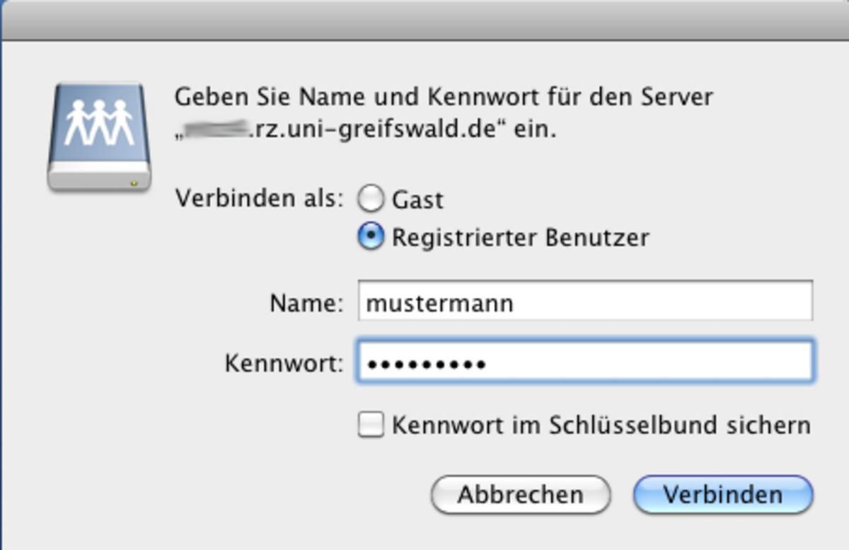Click the yellow status light on drive icon

pos(134,183)
